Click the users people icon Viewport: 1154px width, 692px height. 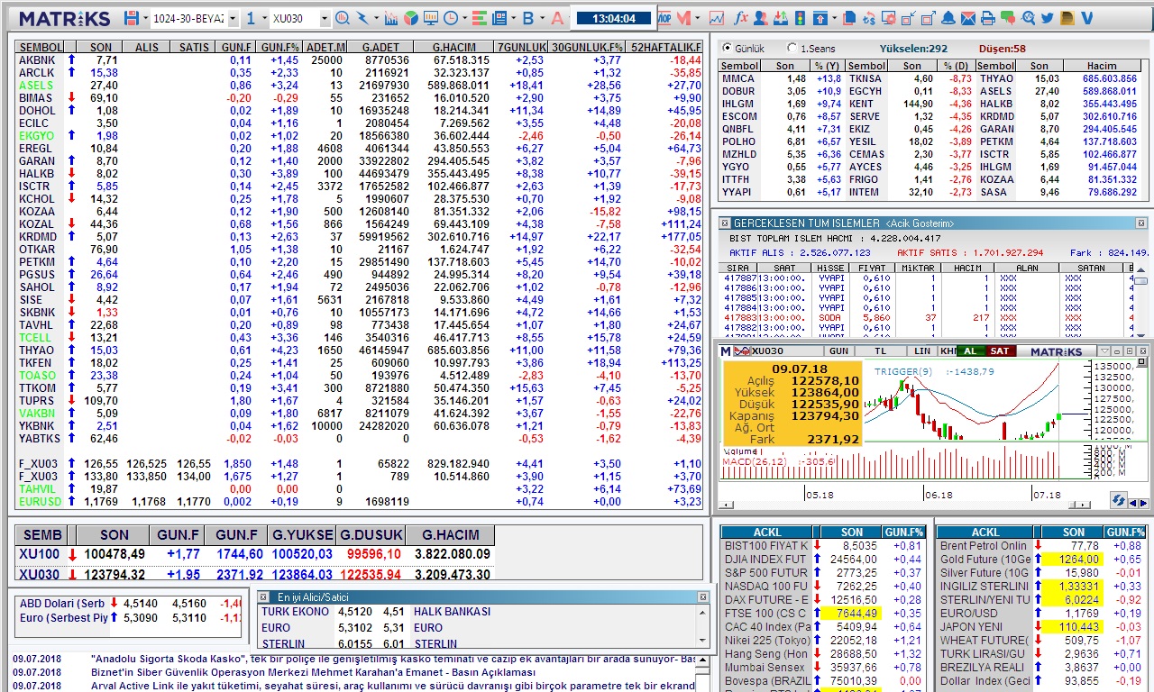tap(761, 18)
